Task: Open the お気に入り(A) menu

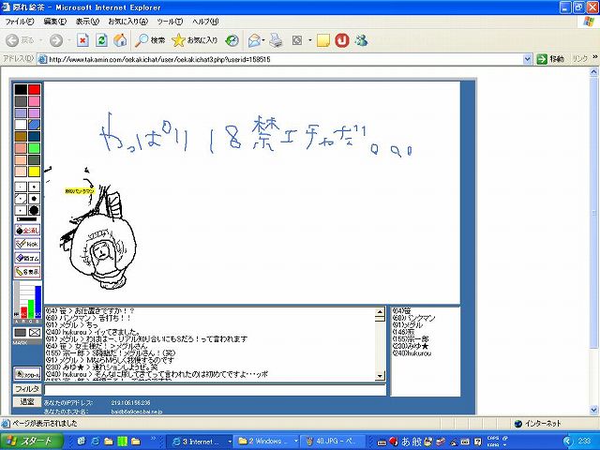Action: pyautogui.click(x=127, y=22)
